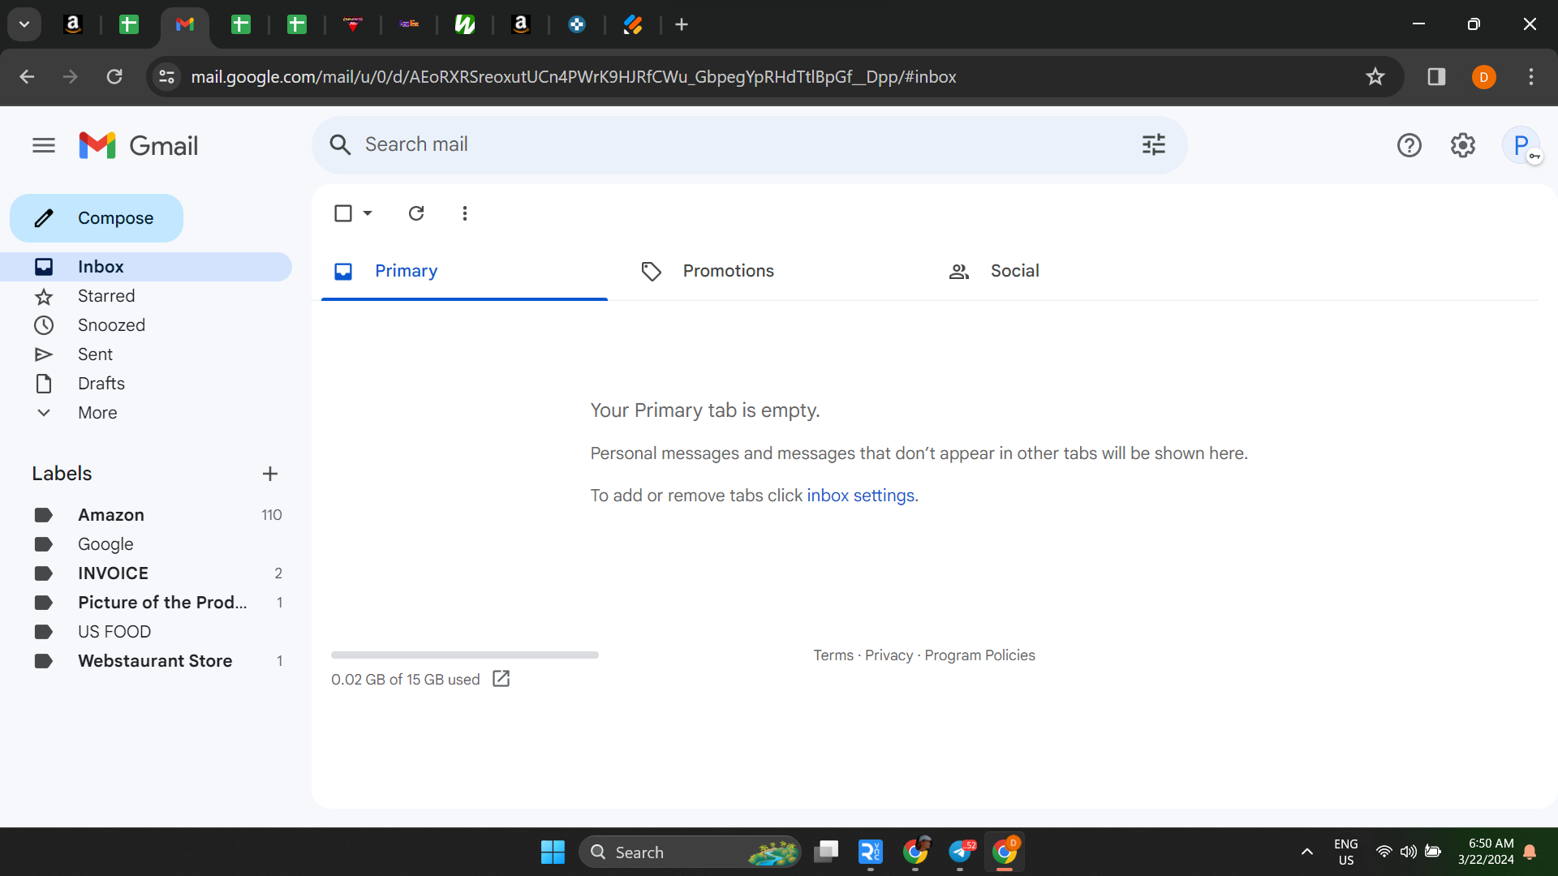
Task: Toggle the main menu hamburger
Action: pos(44,145)
